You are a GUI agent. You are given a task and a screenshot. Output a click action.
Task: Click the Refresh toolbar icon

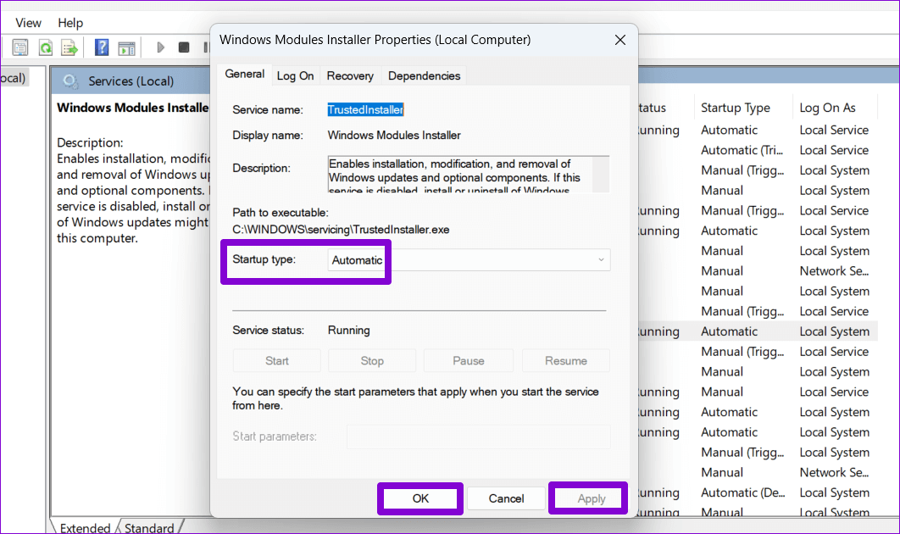(46, 47)
